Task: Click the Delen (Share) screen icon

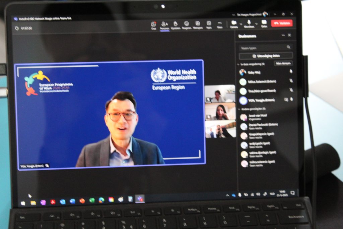Action: click(x=264, y=23)
